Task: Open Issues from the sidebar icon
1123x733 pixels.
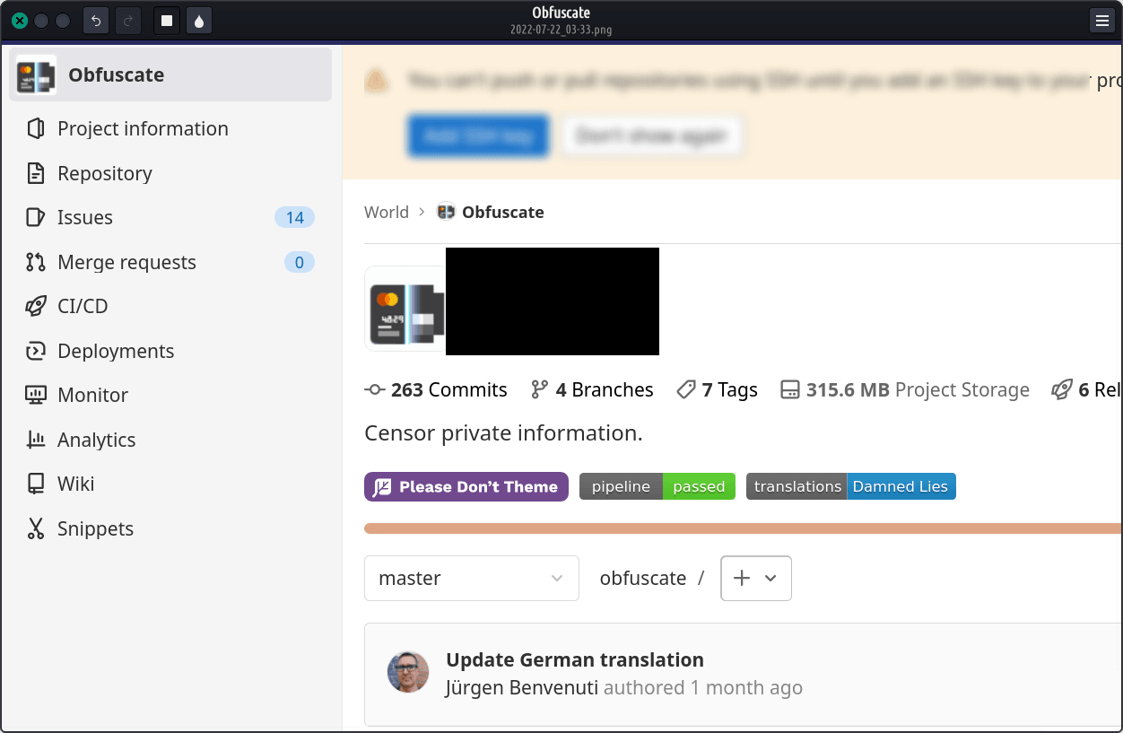Action: [x=36, y=217]
